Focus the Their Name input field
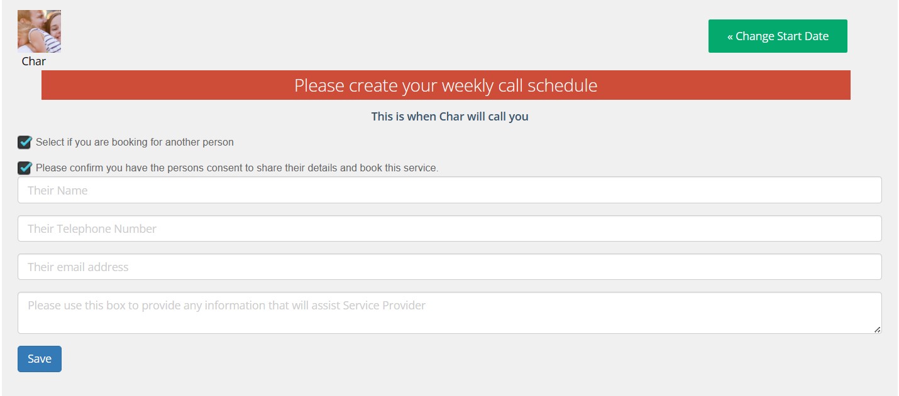The height and width of the screenshot is (396, 899). point(449,190)
